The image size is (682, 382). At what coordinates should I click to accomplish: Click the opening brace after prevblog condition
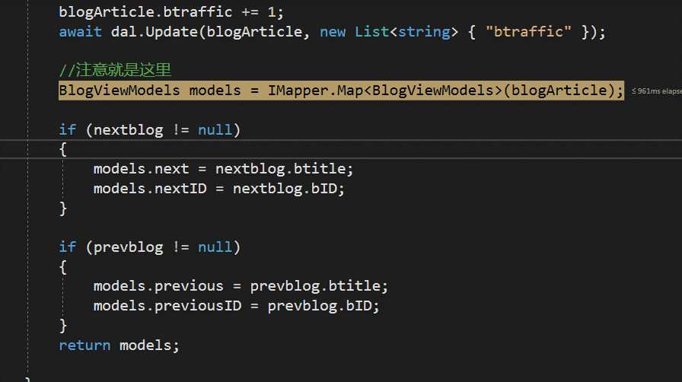click(x=63, y=266)
